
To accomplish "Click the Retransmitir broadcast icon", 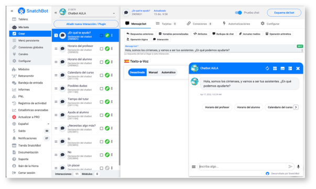I will tap(14, 76).
